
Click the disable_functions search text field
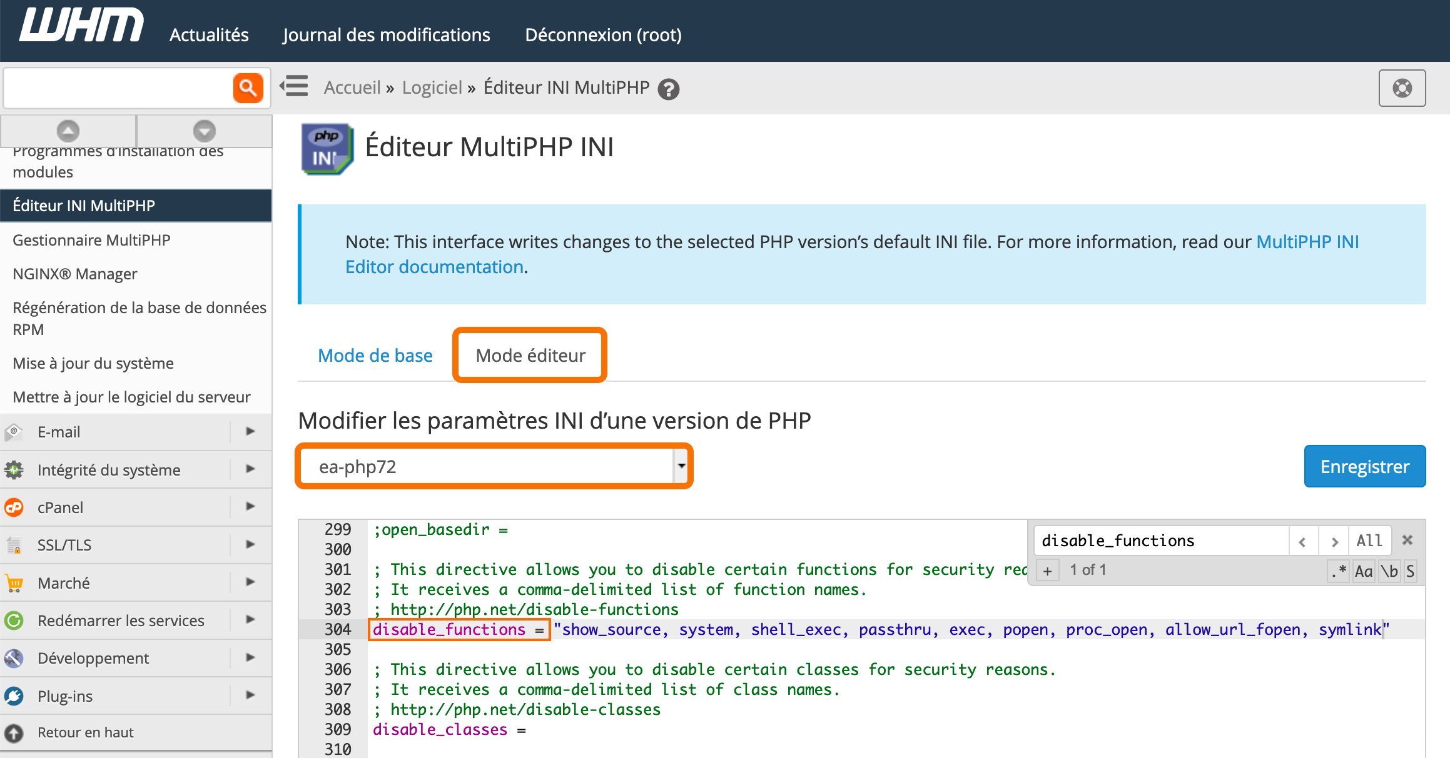(x=1161, y=541)
